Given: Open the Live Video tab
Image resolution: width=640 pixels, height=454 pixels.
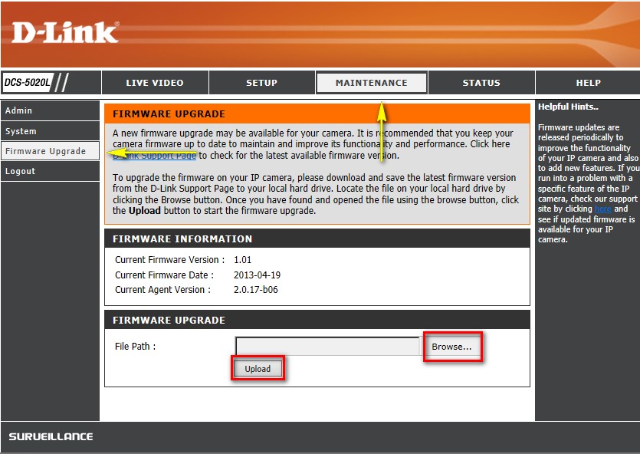Looking at the screenshot, I should 155,83.
